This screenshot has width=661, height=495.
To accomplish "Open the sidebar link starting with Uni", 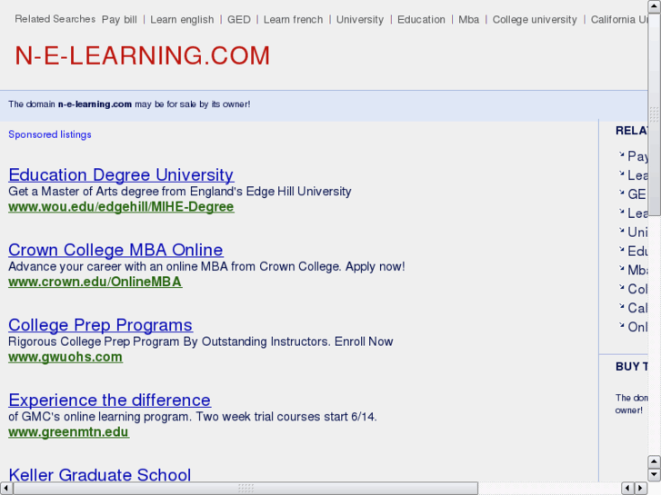I will coord(637,232).
